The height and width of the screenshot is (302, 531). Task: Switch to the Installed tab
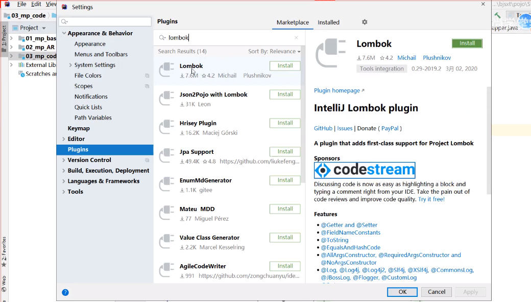[328, 22]
